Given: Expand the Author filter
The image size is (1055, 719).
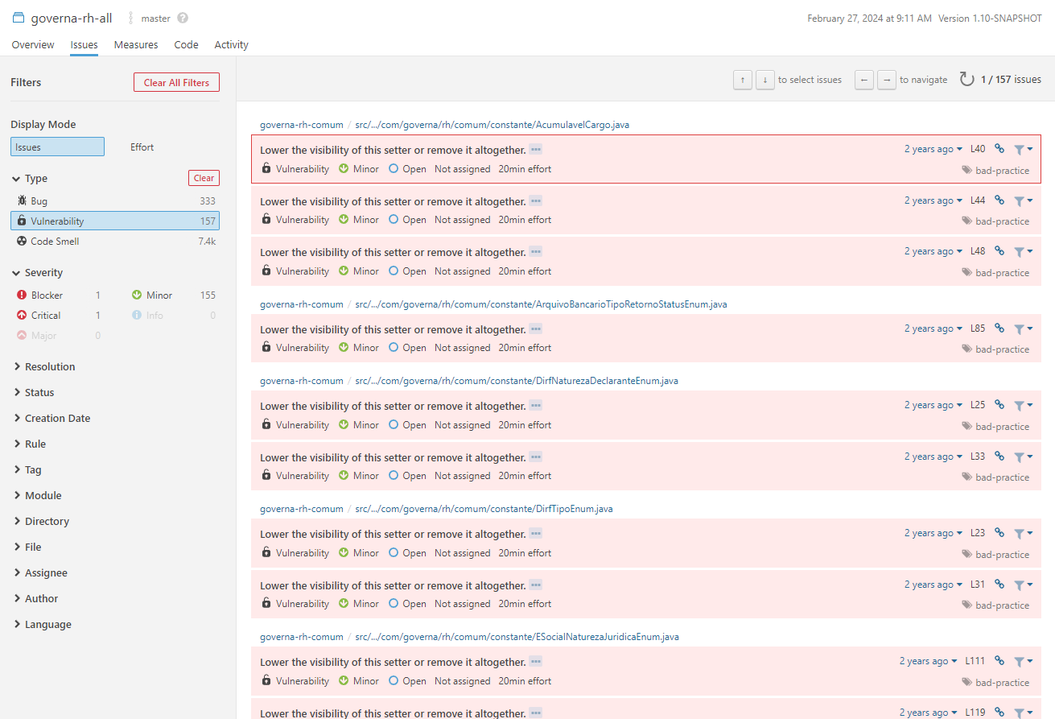Looking at the screenshot, I should [35, 598].
